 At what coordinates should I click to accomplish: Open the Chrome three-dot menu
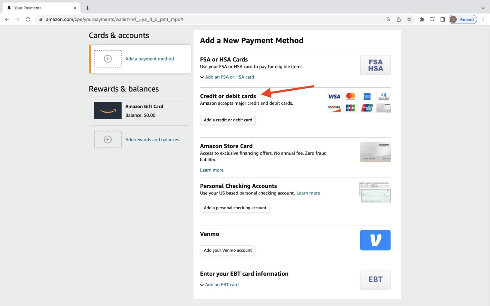(483, 19)
